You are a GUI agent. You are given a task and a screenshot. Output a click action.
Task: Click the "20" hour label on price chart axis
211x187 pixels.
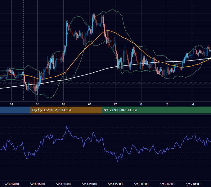pos(89,104)
